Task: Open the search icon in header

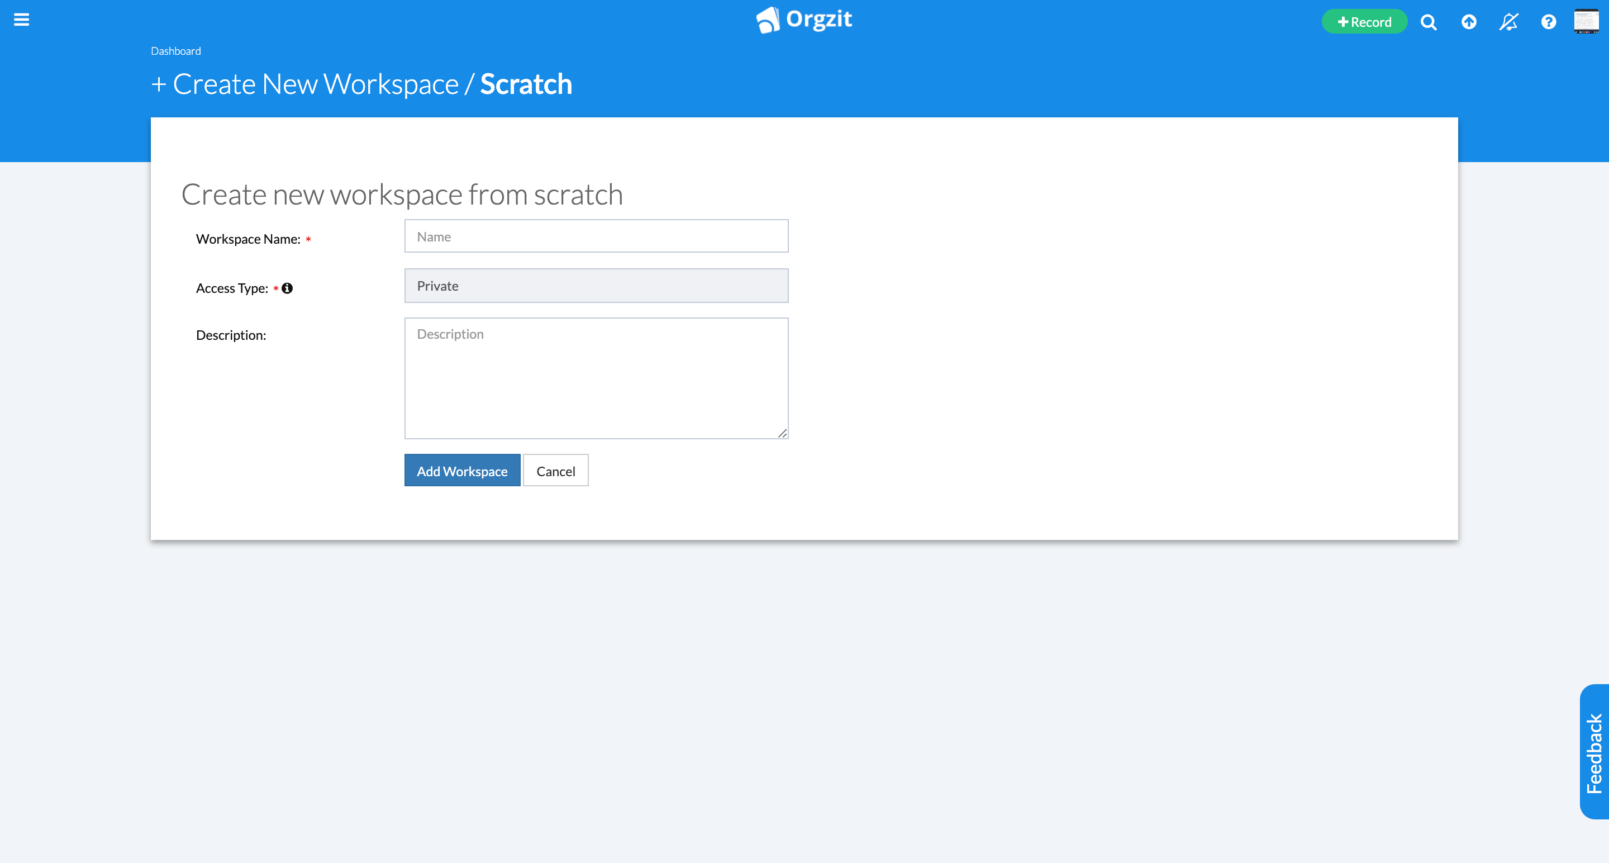Action: coord(1429,22)
